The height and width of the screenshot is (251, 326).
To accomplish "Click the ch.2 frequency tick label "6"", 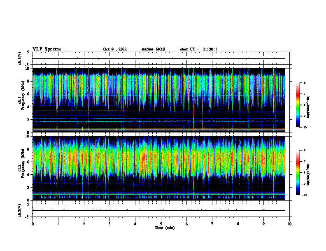I will click(x=28, y=162).
